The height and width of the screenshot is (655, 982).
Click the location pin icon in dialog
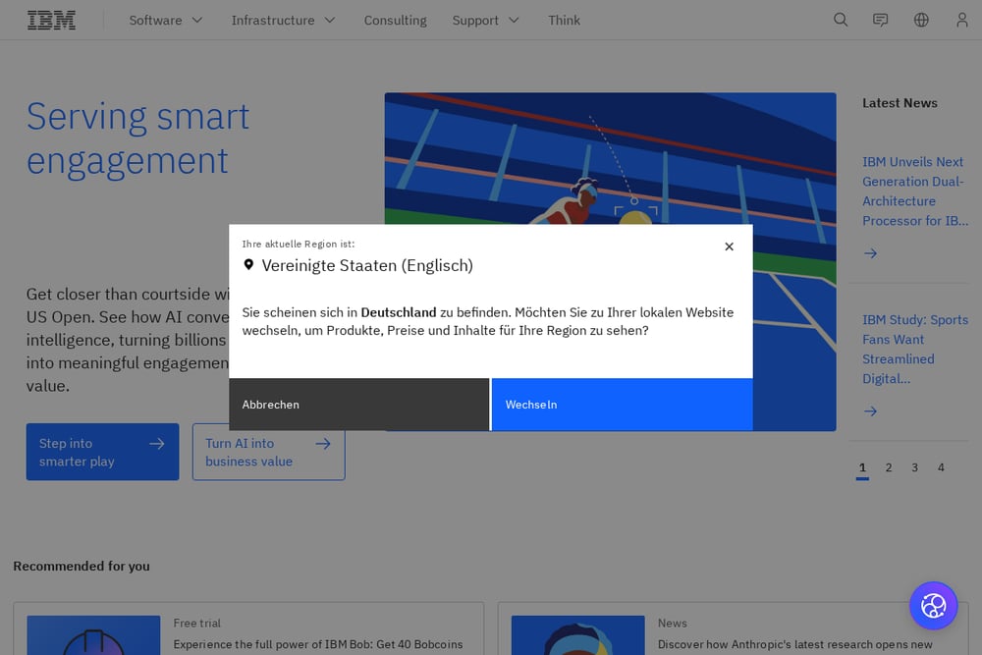coord(248,265)
